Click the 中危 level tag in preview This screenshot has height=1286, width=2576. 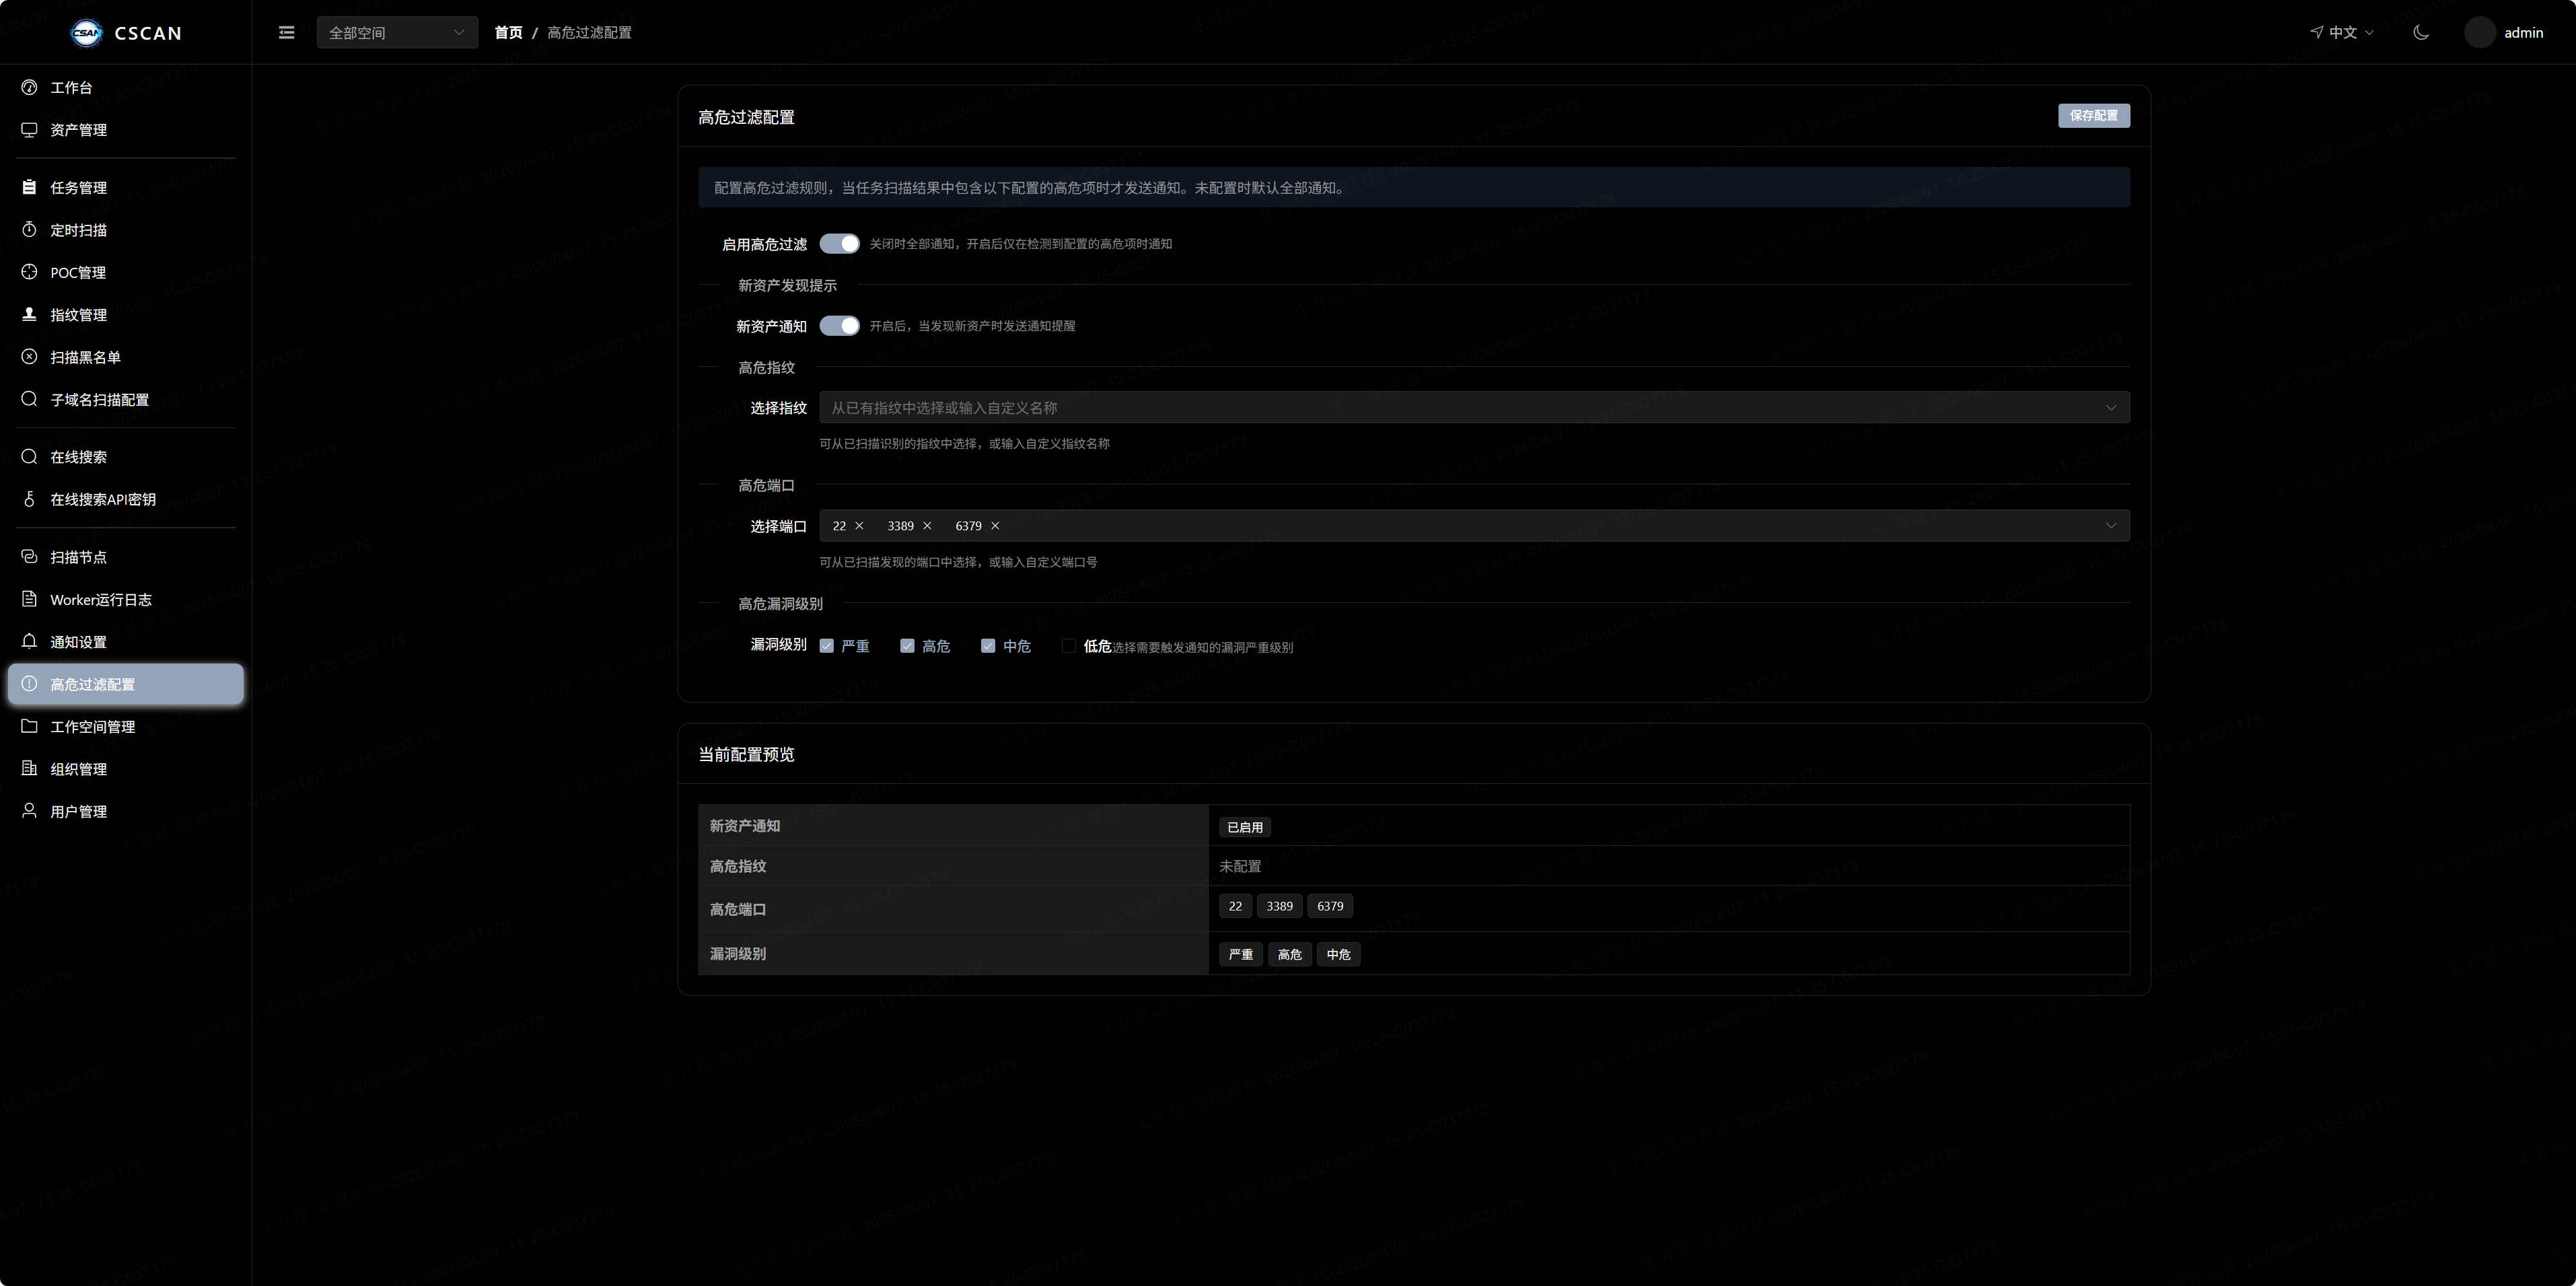point(1338,954)
